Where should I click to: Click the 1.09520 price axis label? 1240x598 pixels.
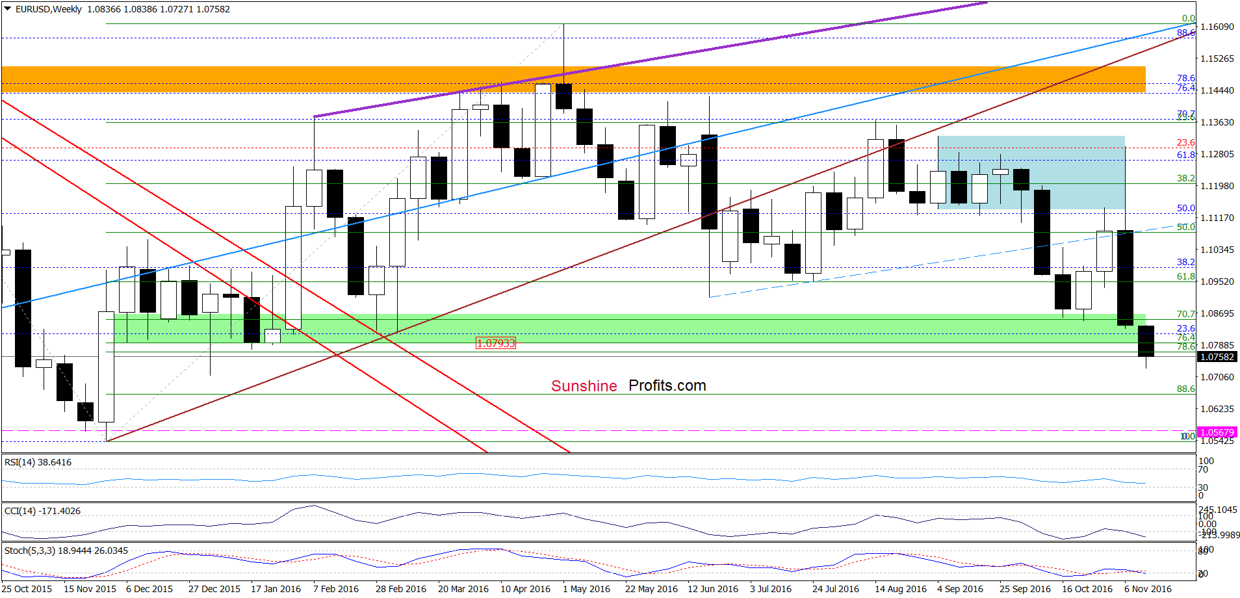click(1217, 281)
